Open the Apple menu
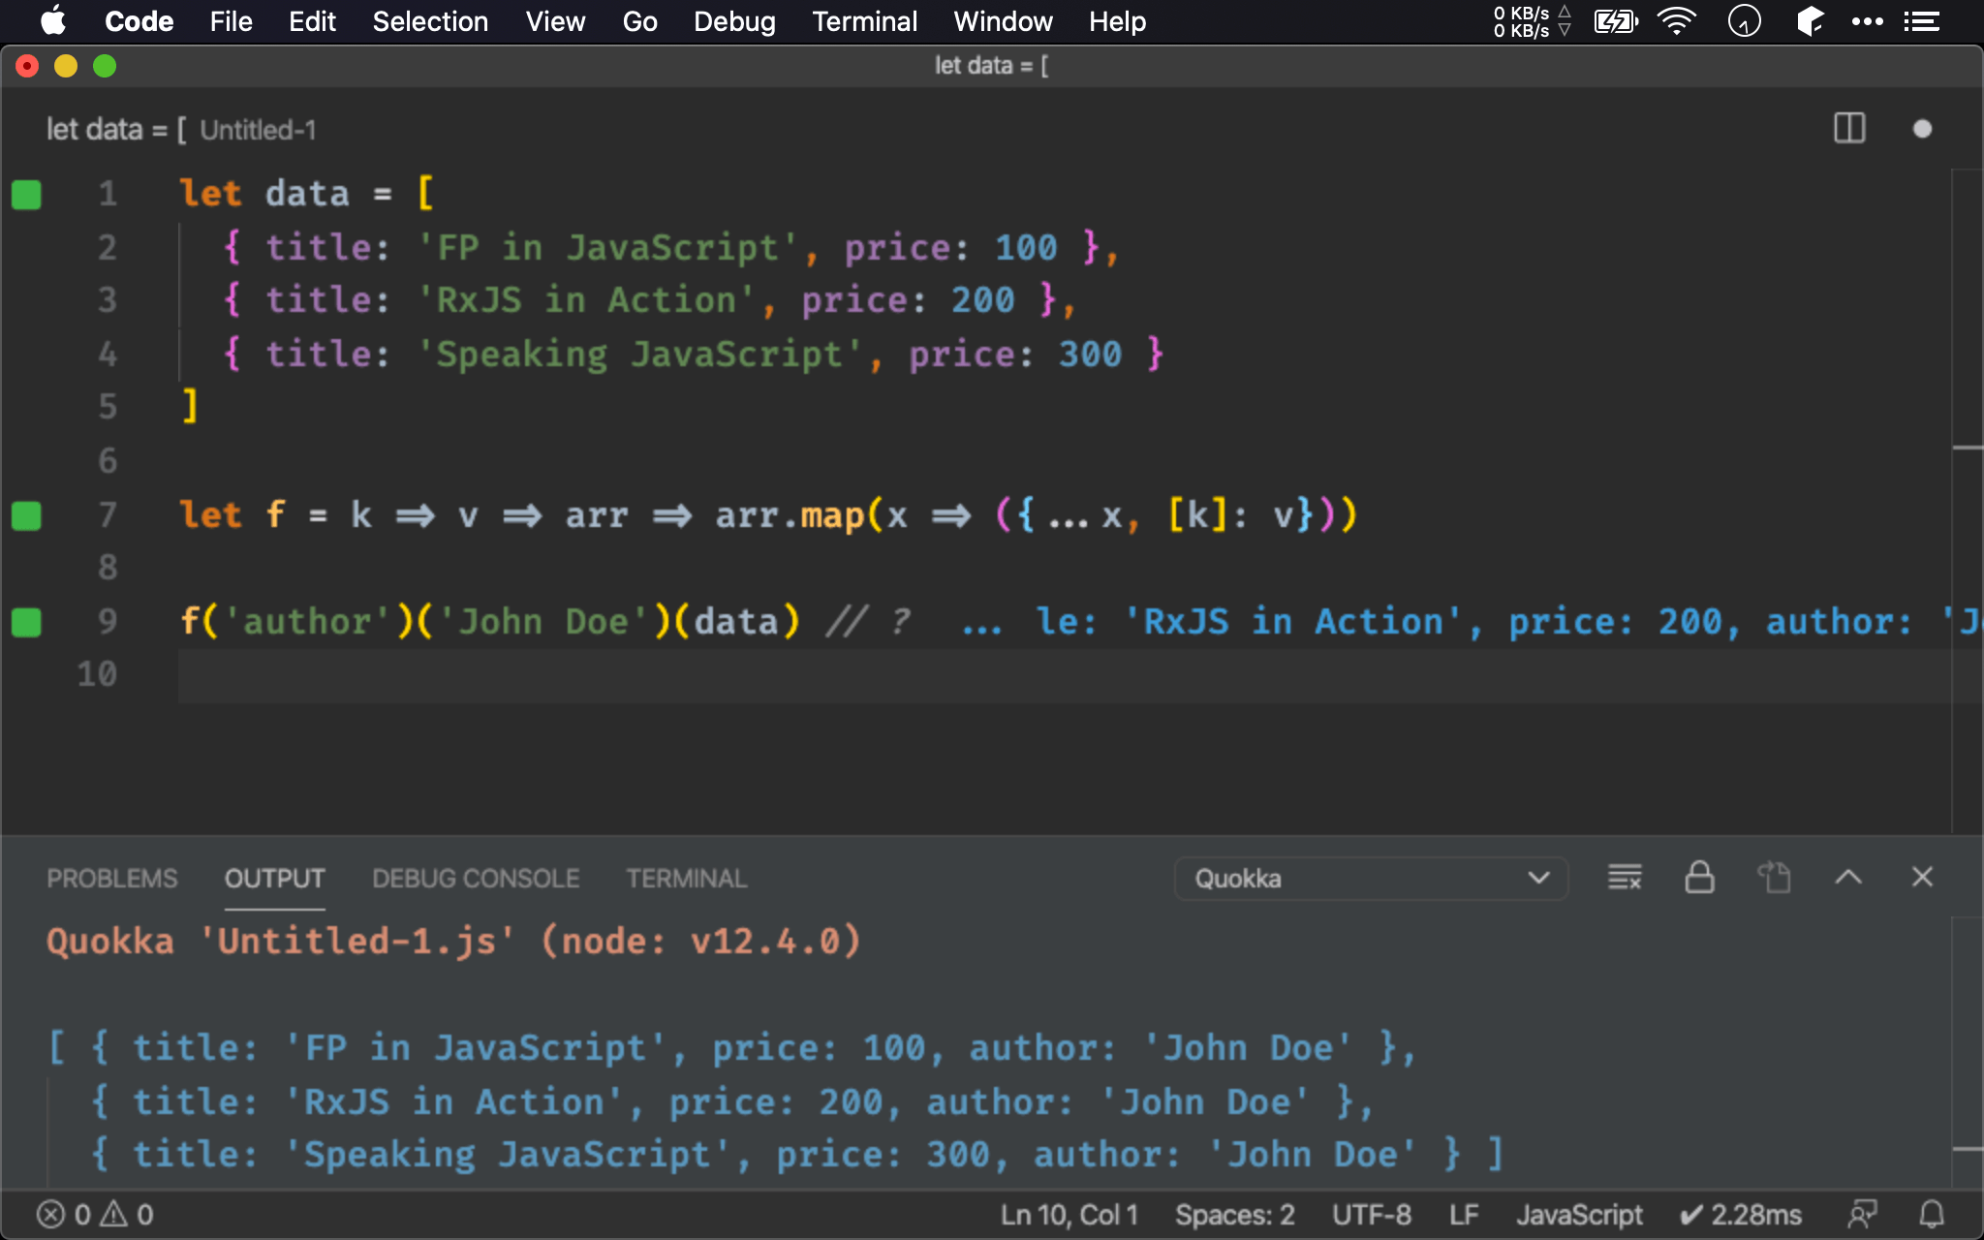The width and height of the screenshot is (1984, 1240). 53,20
